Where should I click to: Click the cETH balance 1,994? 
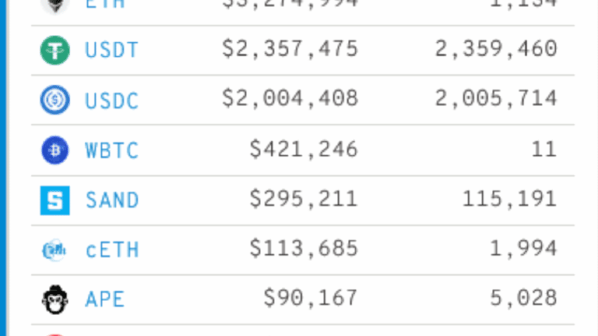[523, 249]
